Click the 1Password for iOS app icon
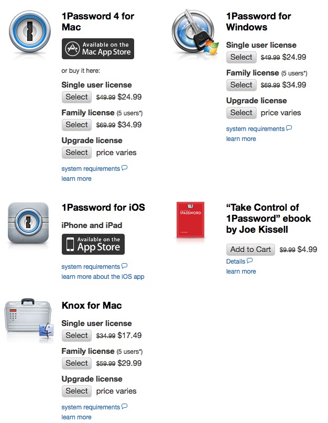 click(x=29, y=224)
